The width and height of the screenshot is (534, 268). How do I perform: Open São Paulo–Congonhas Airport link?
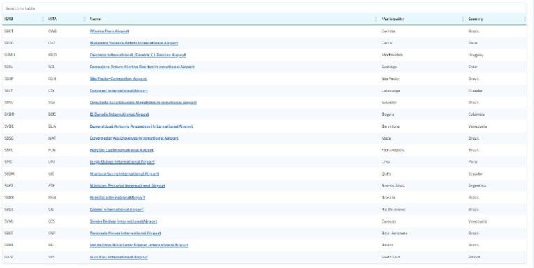click(x=118, y=78)
